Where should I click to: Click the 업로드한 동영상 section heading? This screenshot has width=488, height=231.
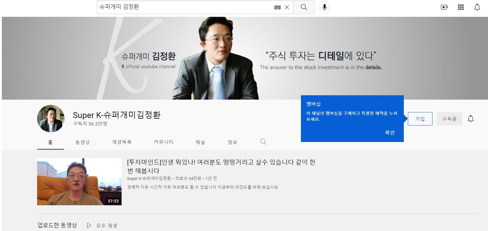coord(57,225)
